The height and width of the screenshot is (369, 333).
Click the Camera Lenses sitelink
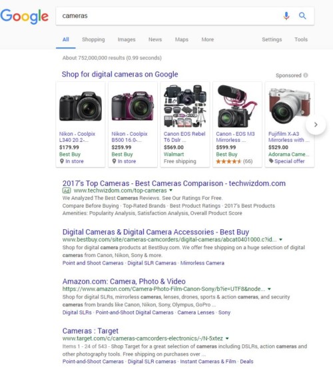(196, 312)
